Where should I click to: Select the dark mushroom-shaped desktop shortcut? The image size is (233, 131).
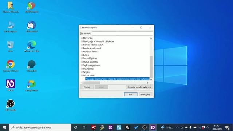tap(32, 66)
